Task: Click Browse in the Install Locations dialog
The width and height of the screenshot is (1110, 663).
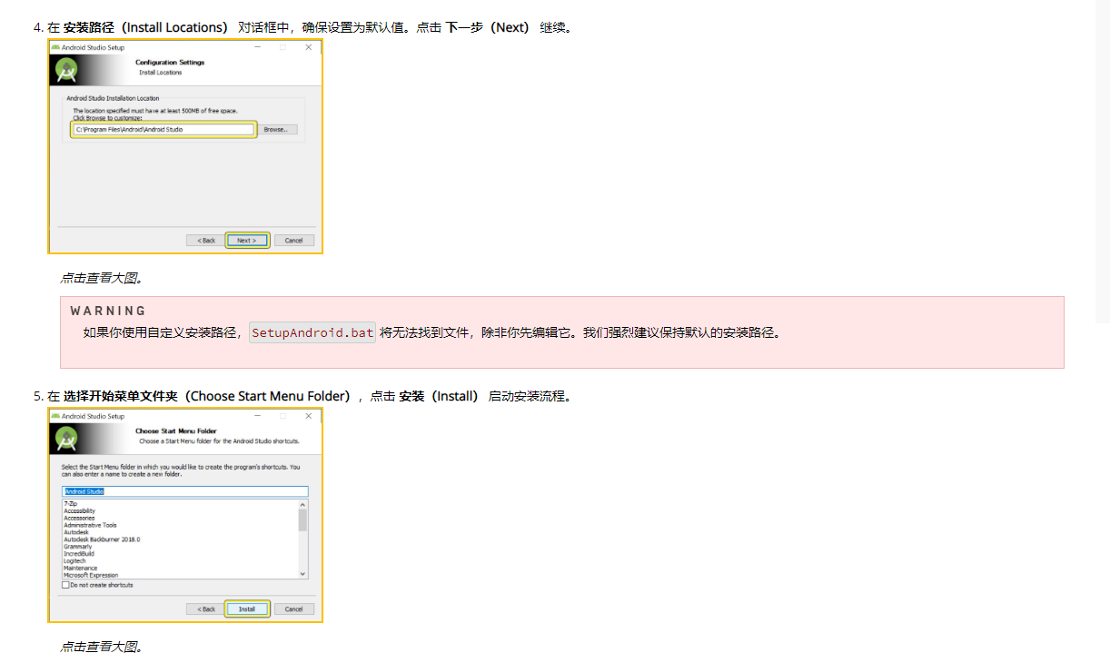Action: pyautogui.click(x=275, y=130)
